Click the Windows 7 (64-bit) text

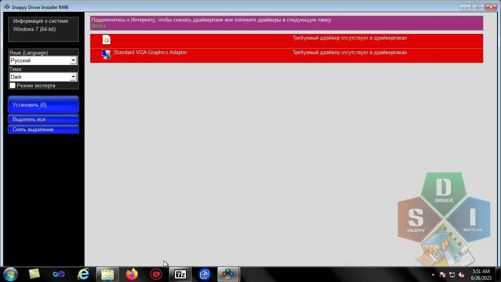tap(34, 29)
